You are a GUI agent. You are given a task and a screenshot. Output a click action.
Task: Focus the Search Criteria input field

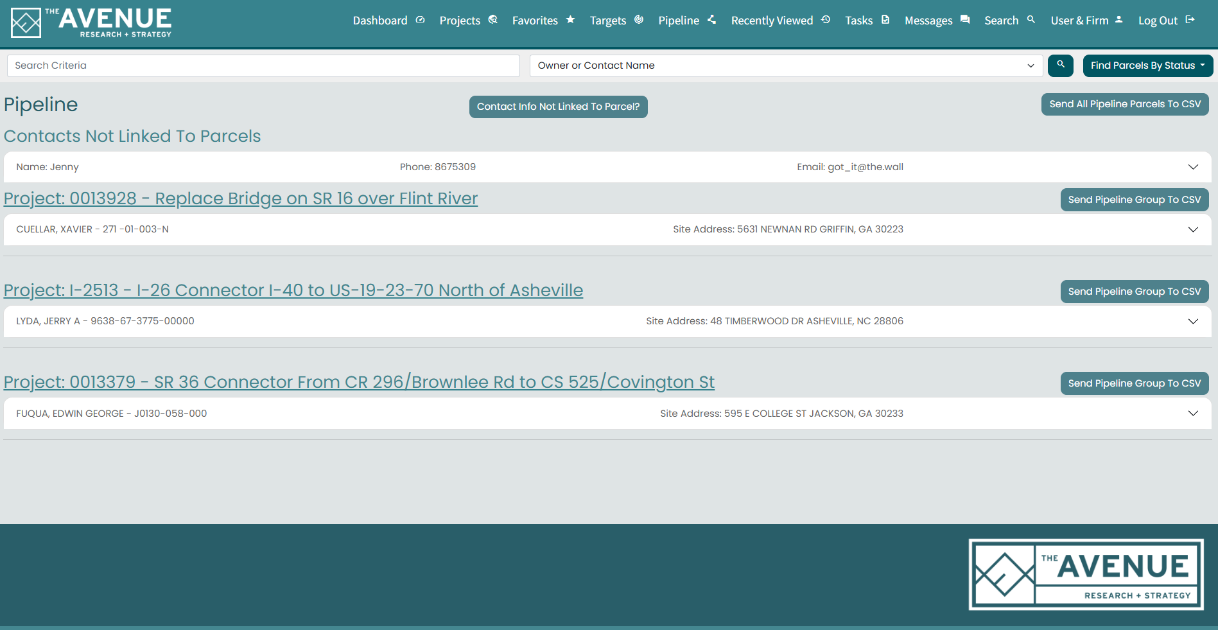pos(263,66)
